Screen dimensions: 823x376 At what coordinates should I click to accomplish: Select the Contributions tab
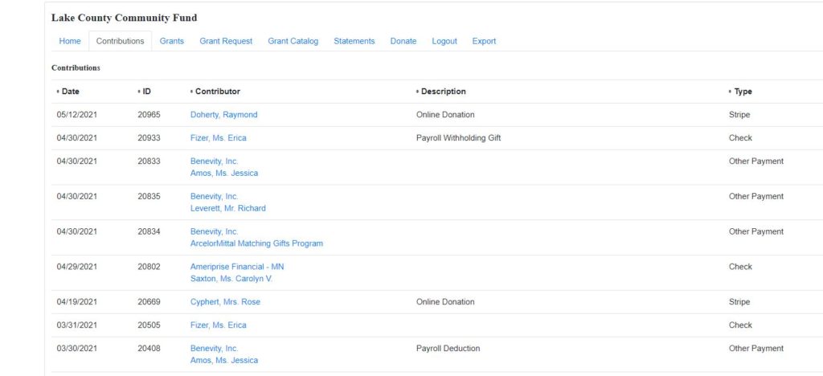click(x=121, y=41)
